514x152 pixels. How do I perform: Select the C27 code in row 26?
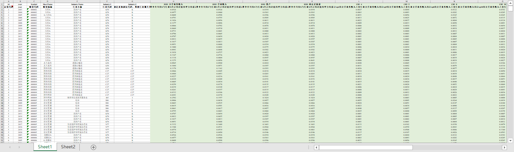click(x=107, y=71)
